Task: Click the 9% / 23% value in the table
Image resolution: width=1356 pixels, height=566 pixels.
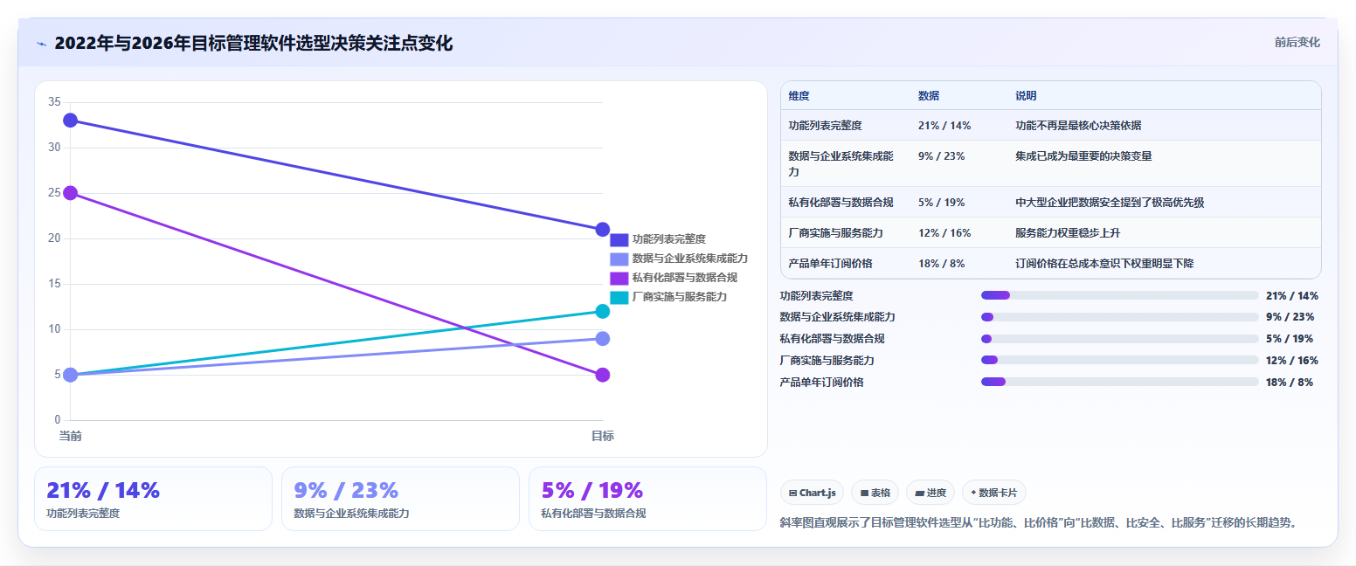Action: 942,156
